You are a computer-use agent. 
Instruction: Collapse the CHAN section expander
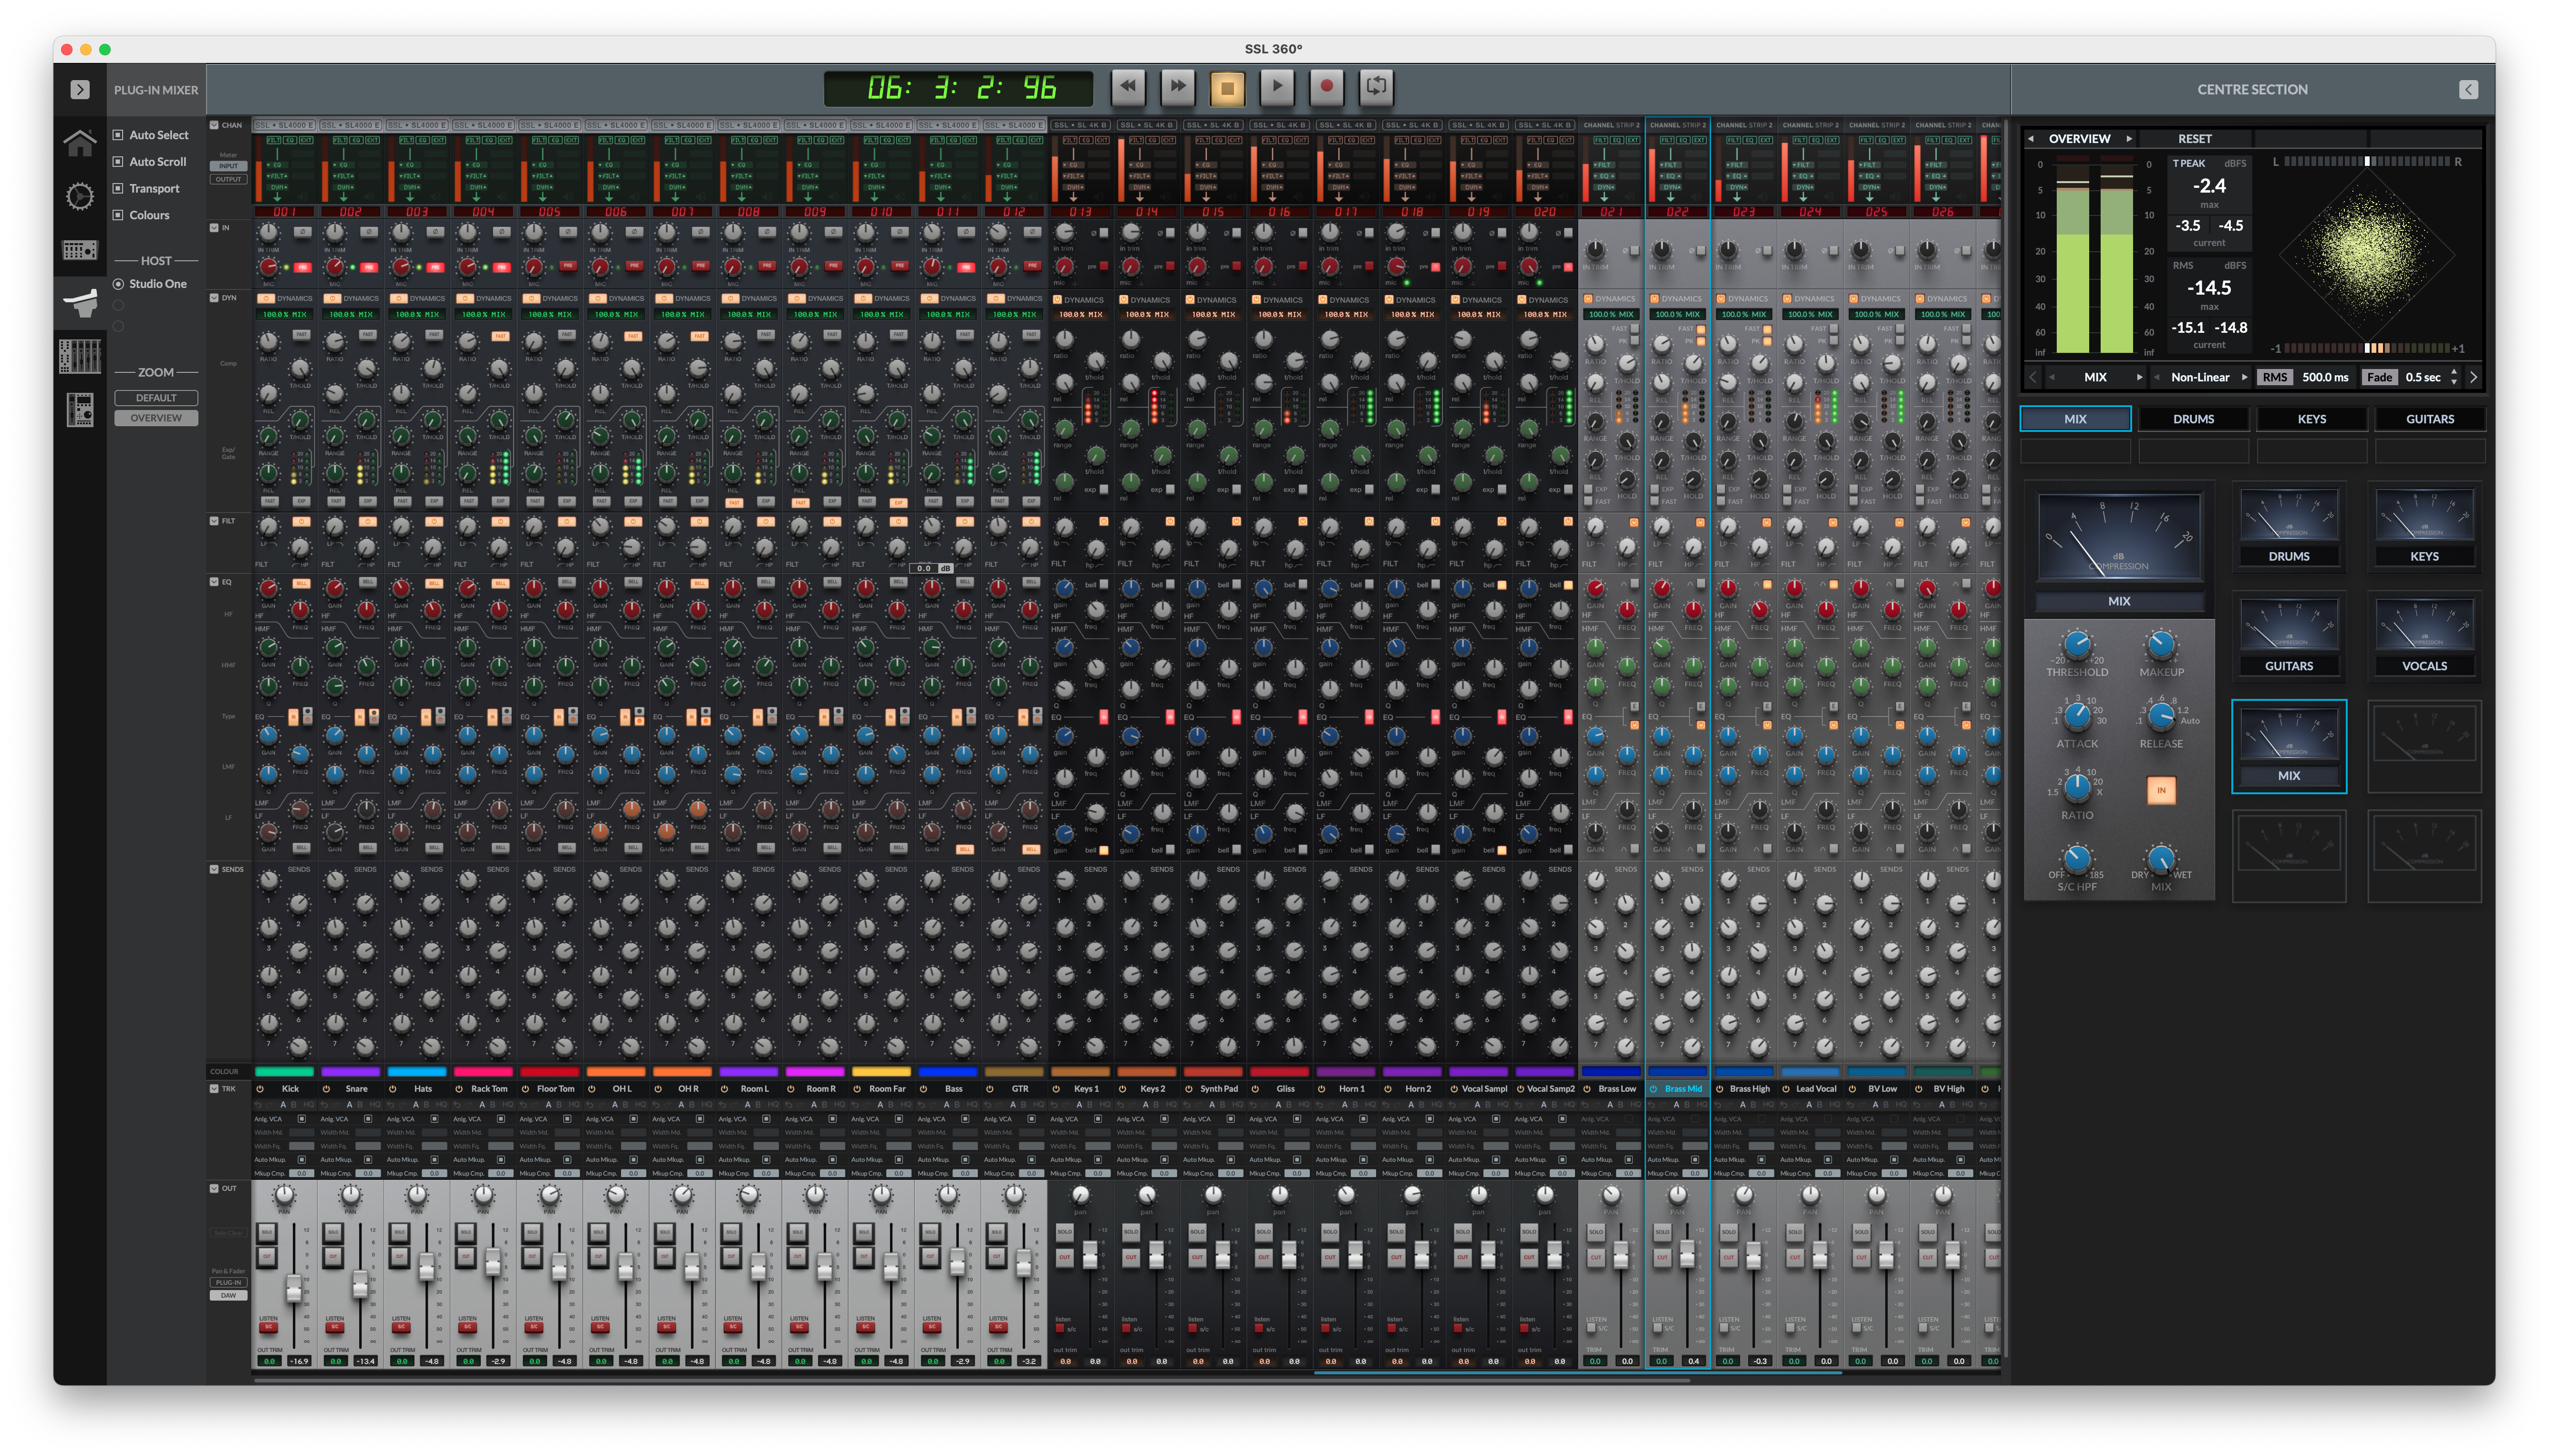(x=214, y=125)
